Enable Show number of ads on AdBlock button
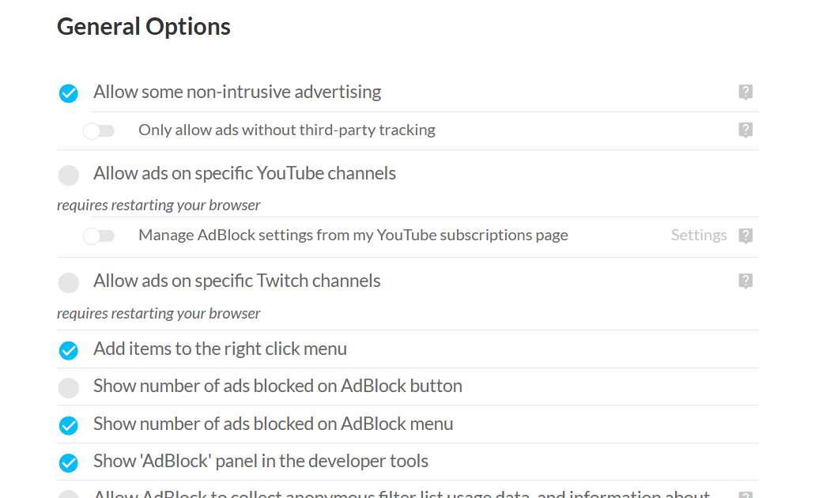Viewport: 834px width, 498px height. (69, 387)
